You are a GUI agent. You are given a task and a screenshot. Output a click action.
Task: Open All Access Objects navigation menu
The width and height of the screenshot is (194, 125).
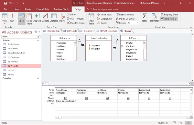36,32
